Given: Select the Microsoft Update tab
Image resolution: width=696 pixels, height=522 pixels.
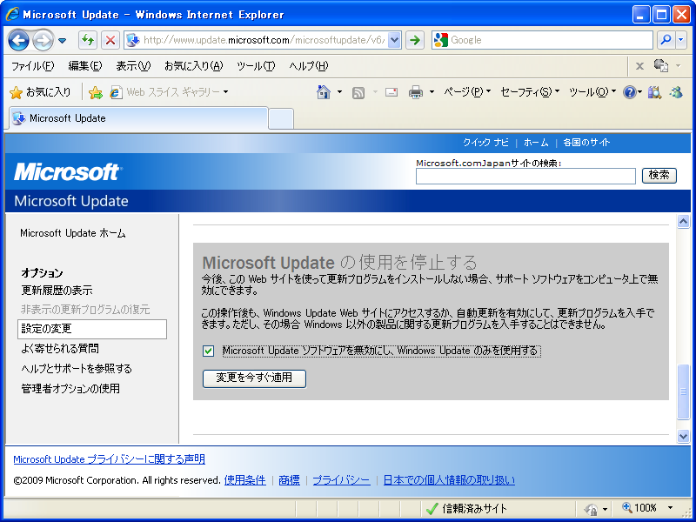Looking at the screenshot, I should tap(138, 118).
